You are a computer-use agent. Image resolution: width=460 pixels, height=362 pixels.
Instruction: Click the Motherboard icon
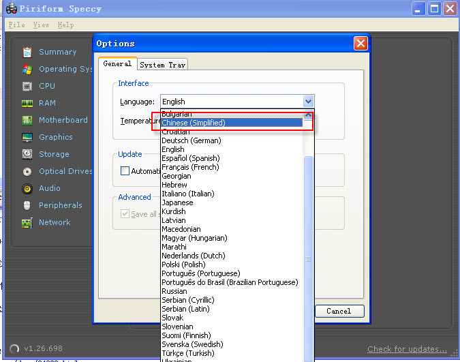pos(27,120)
